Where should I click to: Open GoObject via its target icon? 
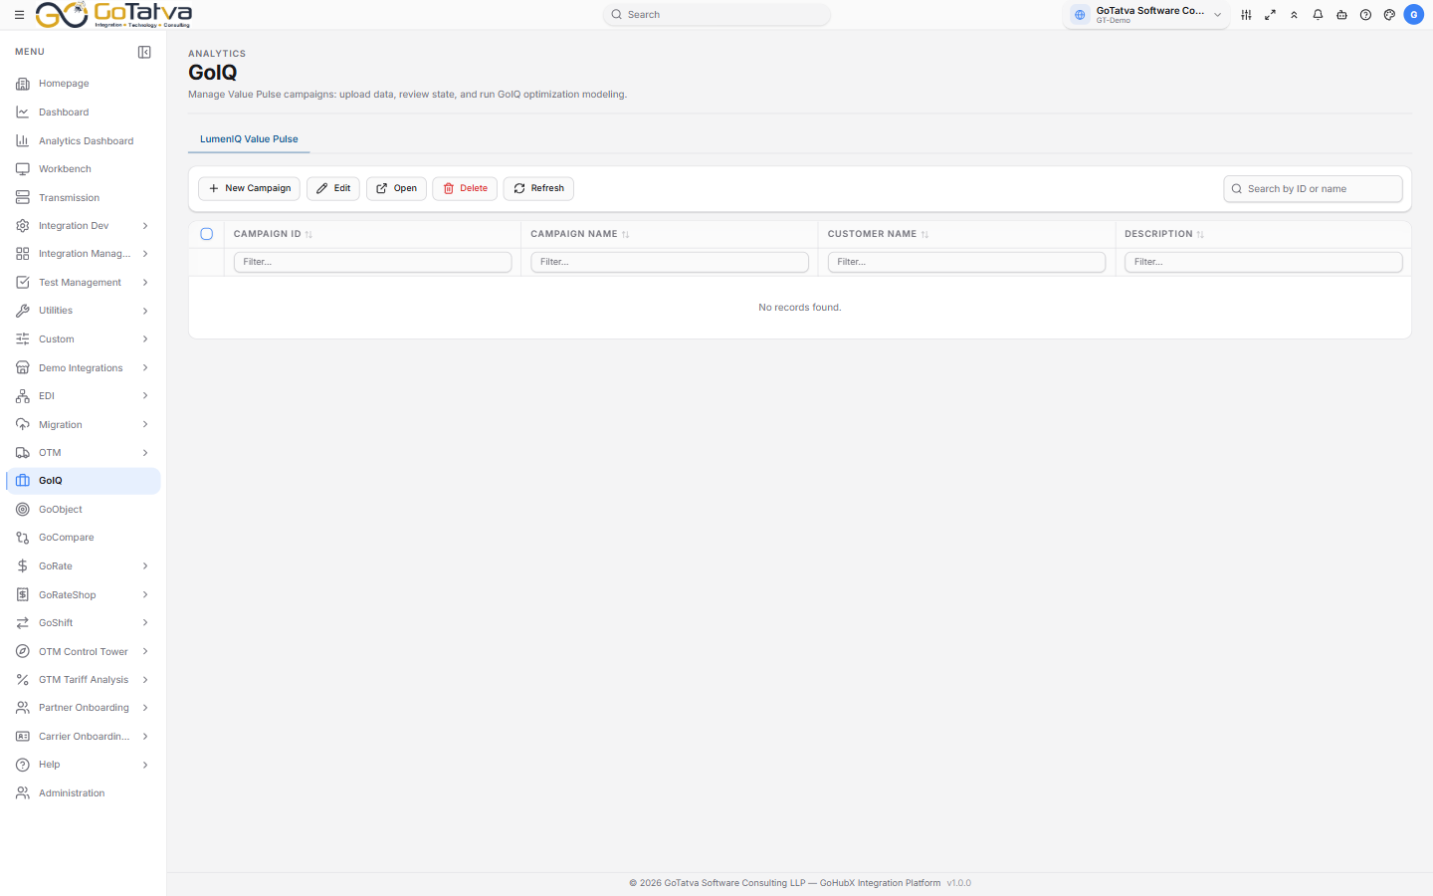click(x=23, y=510)
